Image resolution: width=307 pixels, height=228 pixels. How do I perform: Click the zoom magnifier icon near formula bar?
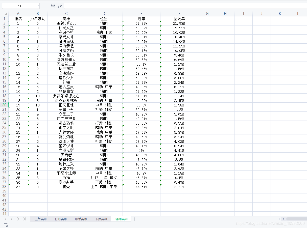click(x=53, y=6)
